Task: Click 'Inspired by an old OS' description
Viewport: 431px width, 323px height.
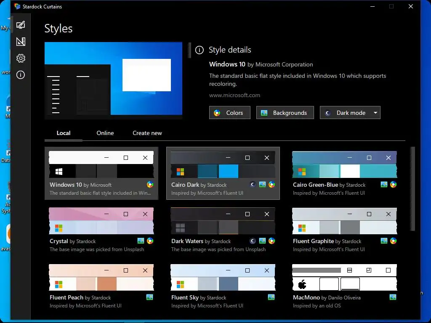Action: pyautogui.click(x=317, y=306)
